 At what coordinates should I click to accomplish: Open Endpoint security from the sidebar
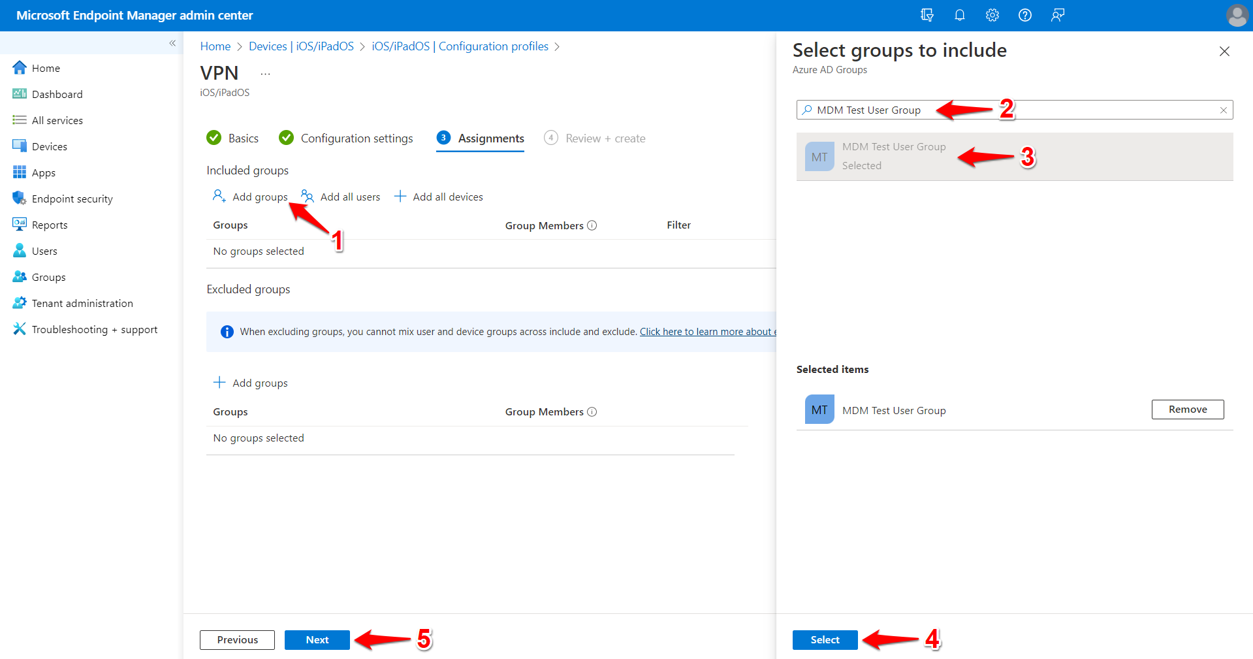(72, 199)
